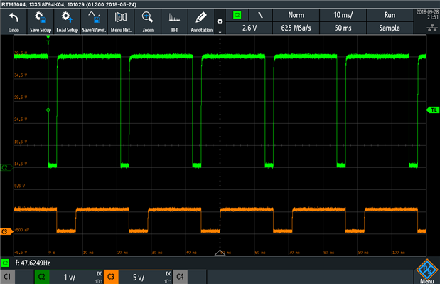Open Menu History

[121, 21]
